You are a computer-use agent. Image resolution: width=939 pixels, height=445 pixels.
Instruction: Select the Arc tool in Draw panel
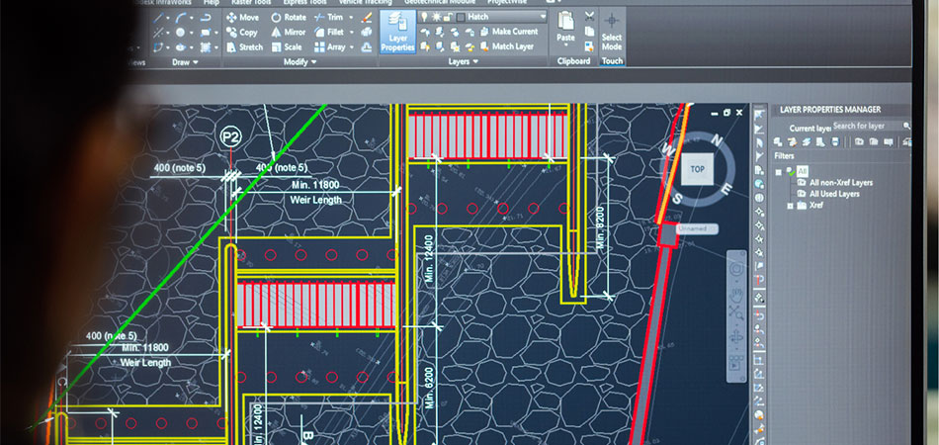coord(181,18)
